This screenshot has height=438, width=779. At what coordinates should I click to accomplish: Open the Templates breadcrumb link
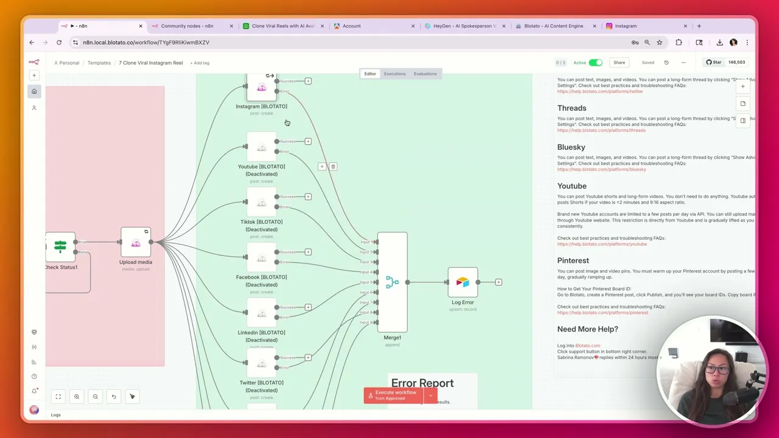click(x=99, y=63)
